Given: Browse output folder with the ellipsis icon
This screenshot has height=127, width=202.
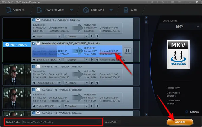Looking at the screenshot, I should (99, 122).
